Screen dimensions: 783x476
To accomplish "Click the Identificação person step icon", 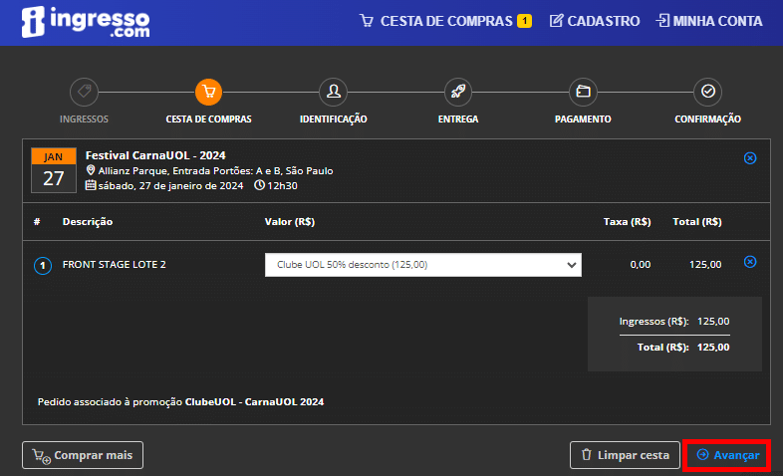I will pyautogui.click(x=334, y=92).
